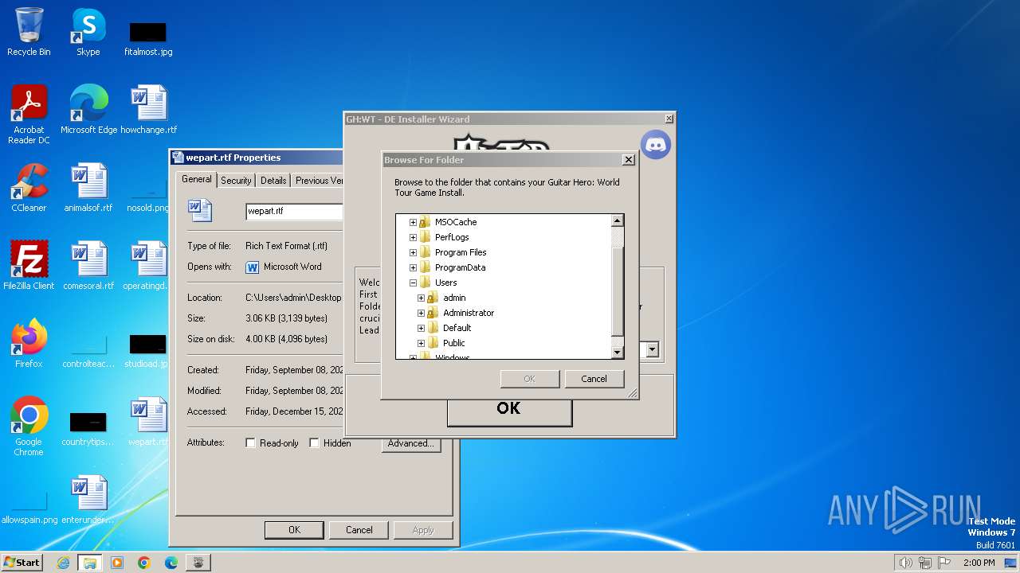The height and width of the screenshot is (573, 1020).
Task: Click the Word icon in Properties General tab
Action: [200, 210]
